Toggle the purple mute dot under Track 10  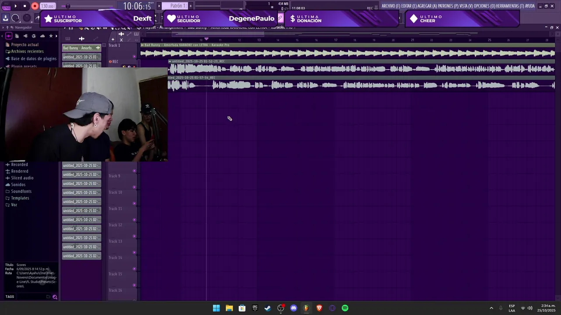tap(134, 203)
